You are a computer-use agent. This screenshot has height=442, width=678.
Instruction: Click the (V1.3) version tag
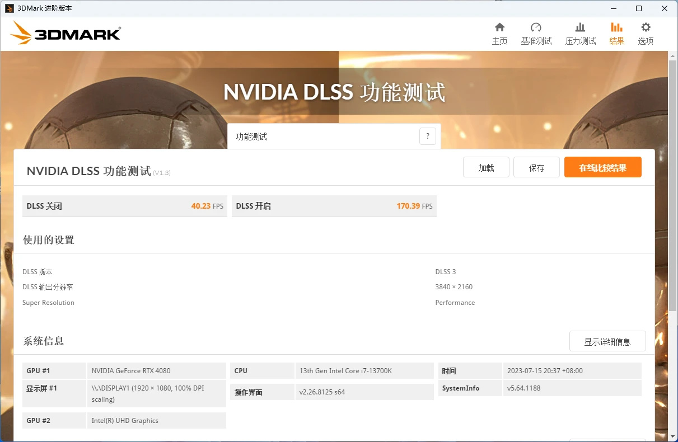coord(162,173)
